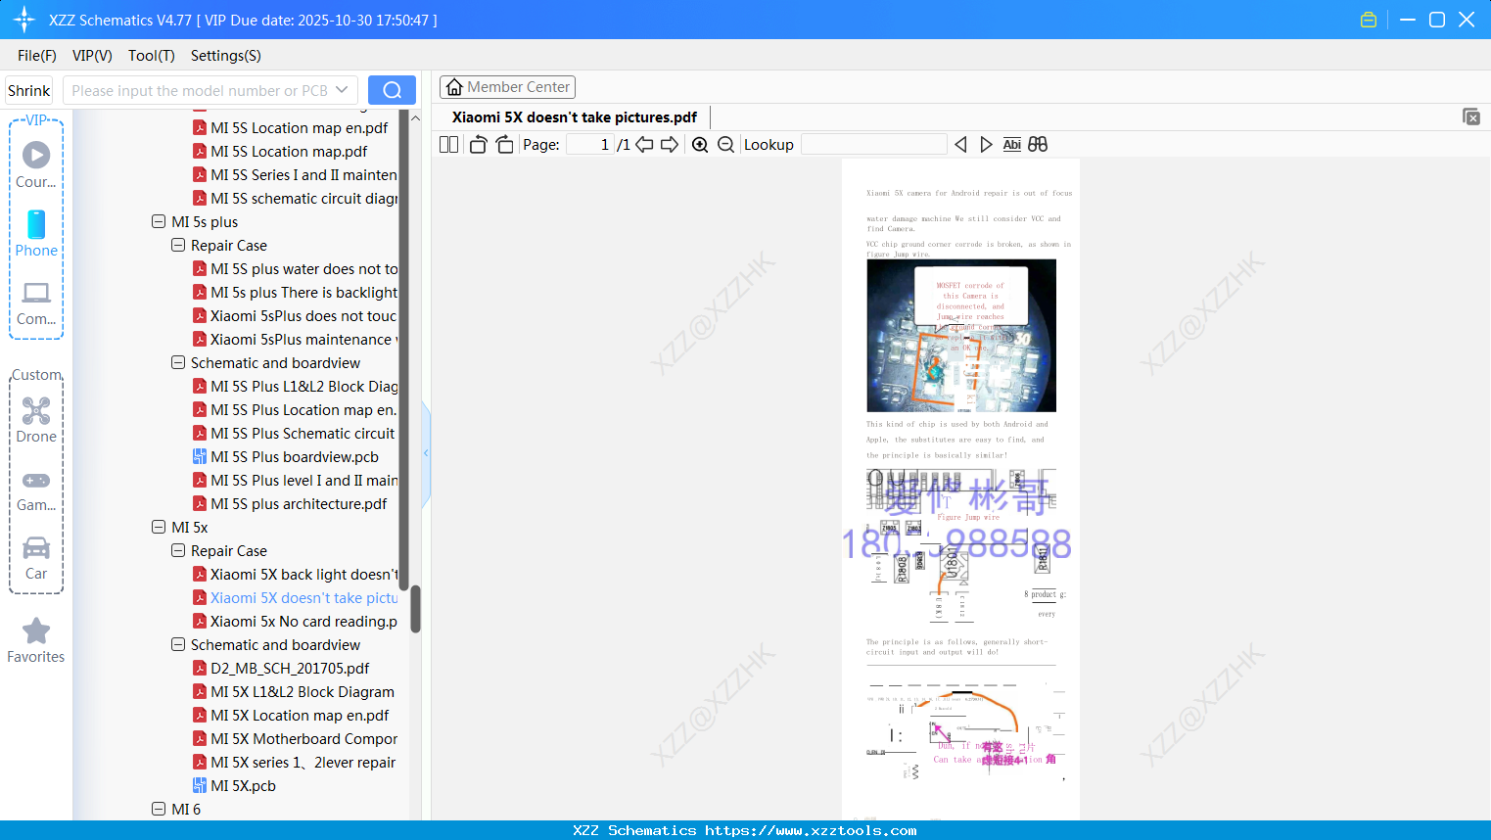Jump to previous lookup result triangle
The width and height of the screenshot is (1491, 840).
[x=960, y=145]
